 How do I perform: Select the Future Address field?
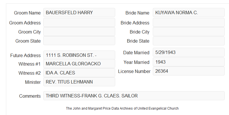(79, 55)
